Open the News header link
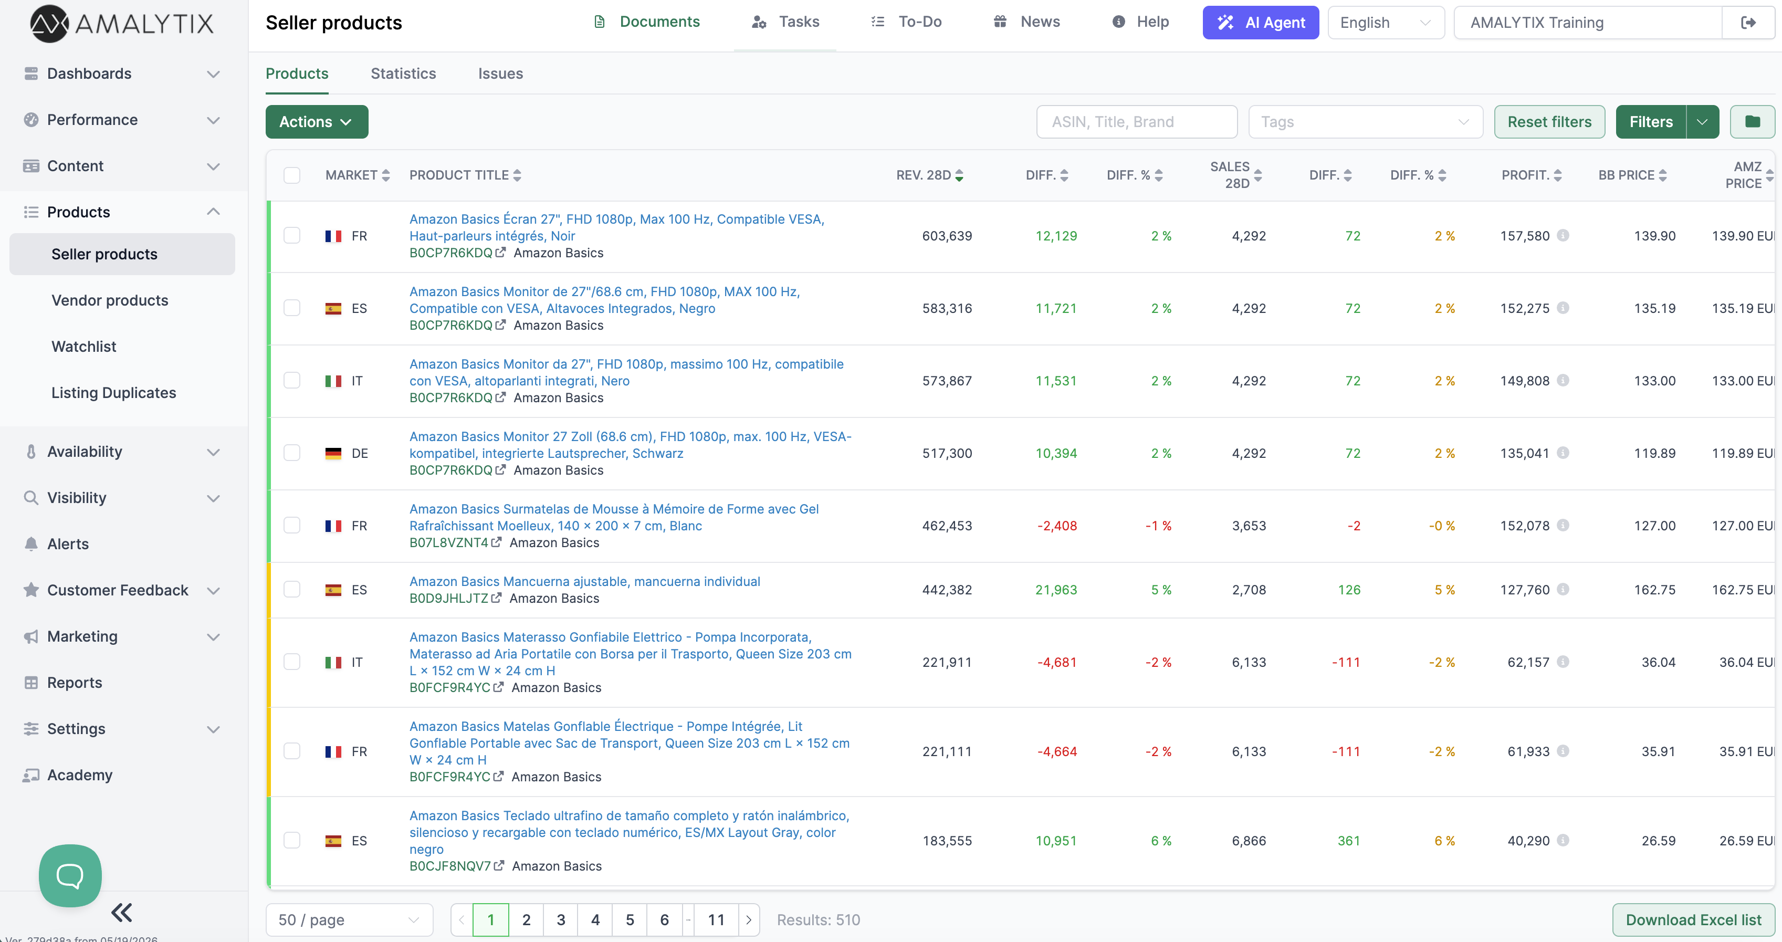Viewport: 1782px width, 942px height. (1026, 22)
